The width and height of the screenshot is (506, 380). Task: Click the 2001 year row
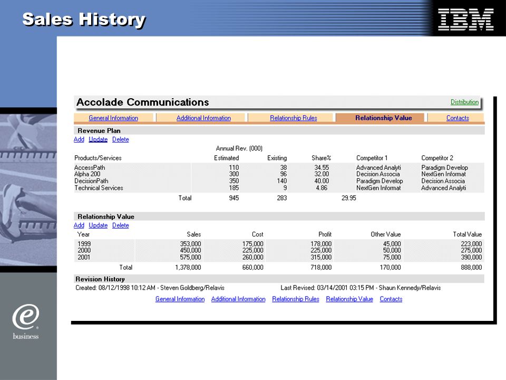(x=279, y=257)
